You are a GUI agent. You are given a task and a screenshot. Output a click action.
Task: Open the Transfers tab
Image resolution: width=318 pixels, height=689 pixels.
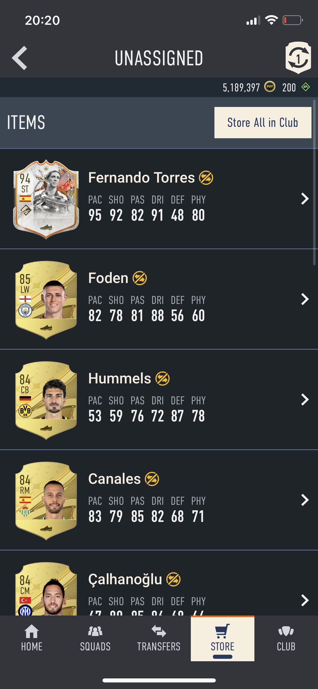pos(159,638)
